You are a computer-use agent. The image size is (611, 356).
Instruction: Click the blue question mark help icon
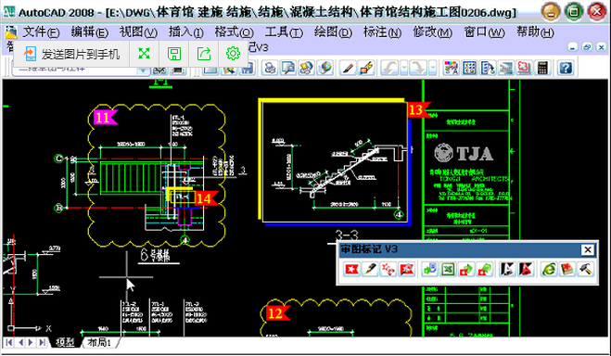[x=566, y=69]
